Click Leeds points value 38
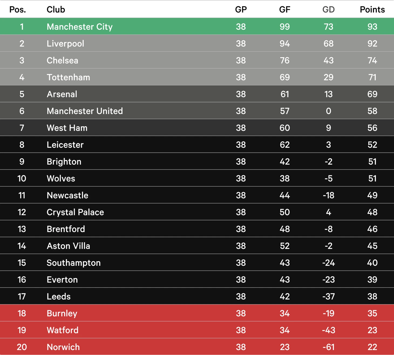394x355 pixels. coord(372,296)
